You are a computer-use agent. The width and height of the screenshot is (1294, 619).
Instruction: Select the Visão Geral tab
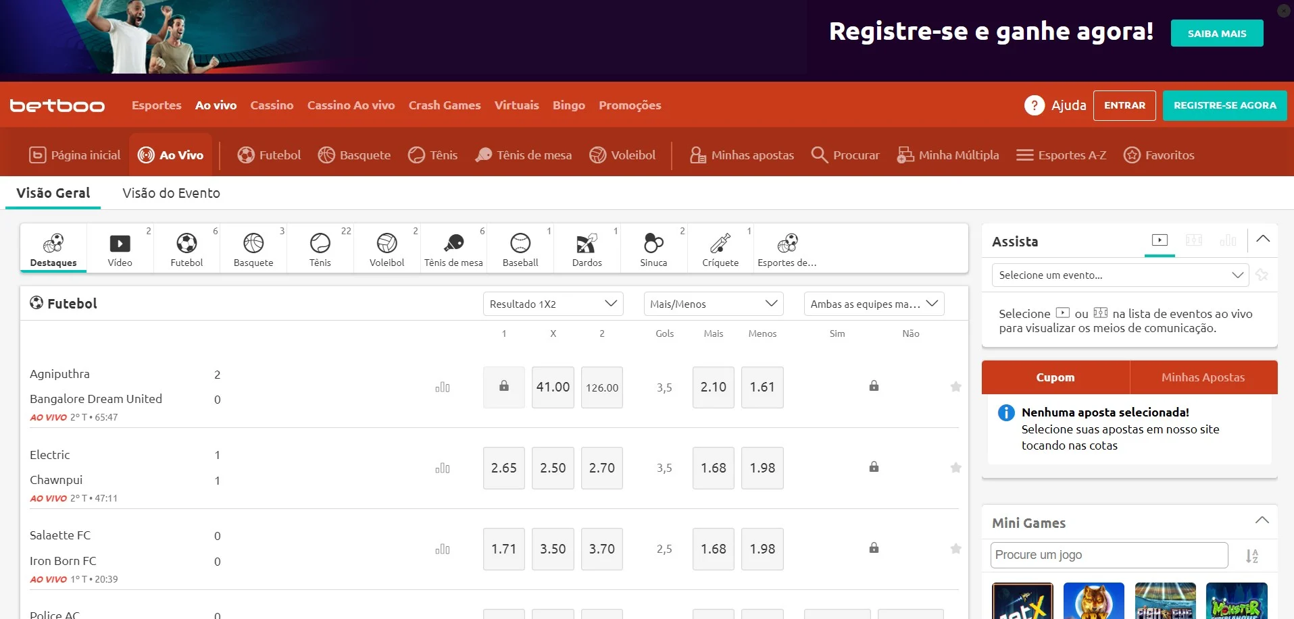pos(53,193)
